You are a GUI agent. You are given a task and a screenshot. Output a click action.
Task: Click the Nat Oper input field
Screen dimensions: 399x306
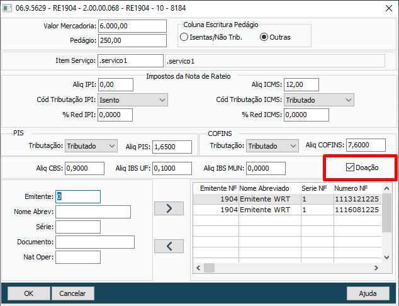(x=78, y=257)
